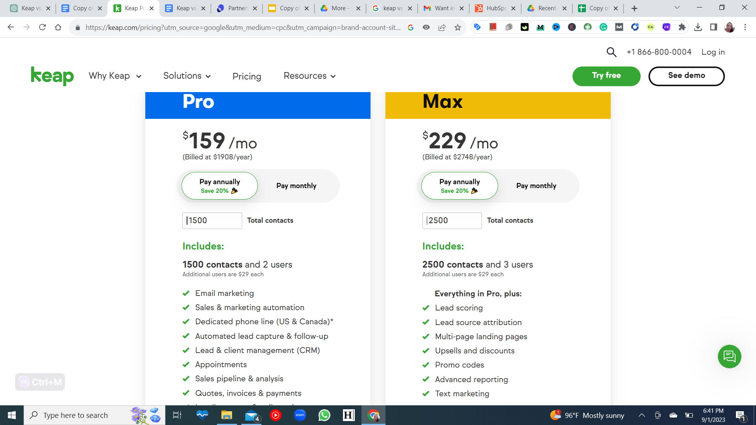Click the Pro total contacts field

212,220
